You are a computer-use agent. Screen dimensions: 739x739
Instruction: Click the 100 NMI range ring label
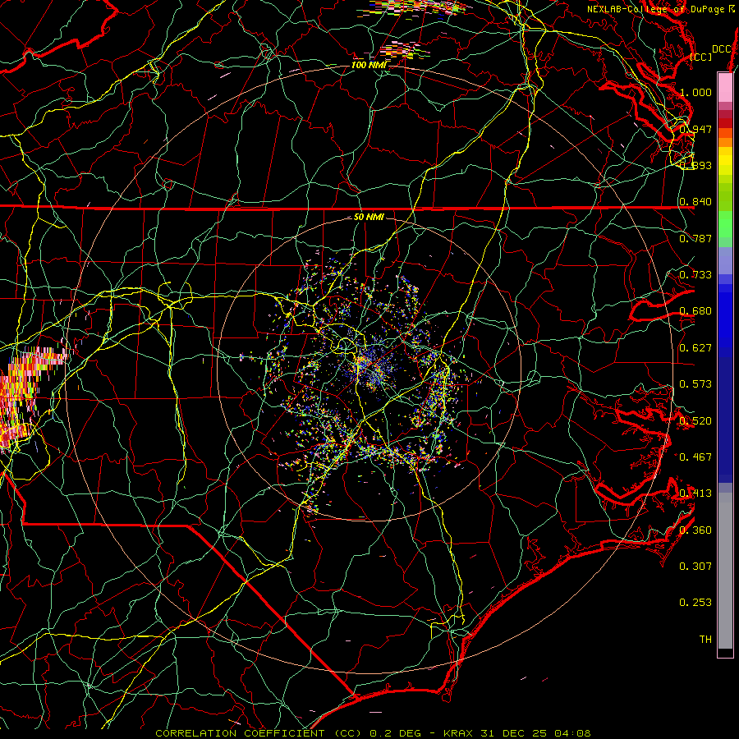(369, 65)
